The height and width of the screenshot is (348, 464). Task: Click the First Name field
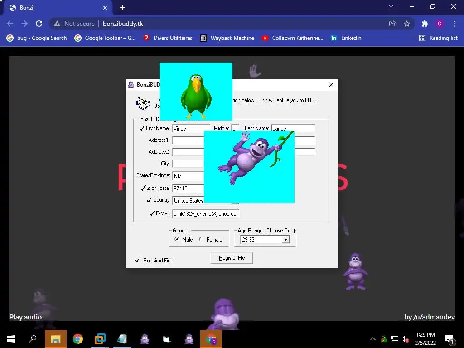[191, 128]
